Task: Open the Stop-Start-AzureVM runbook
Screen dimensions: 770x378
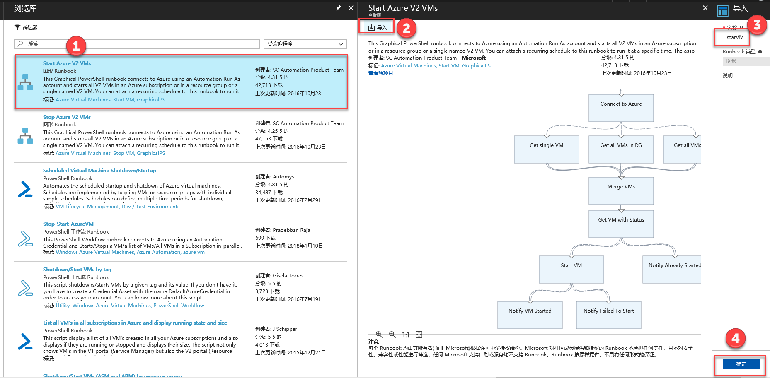Action: coord(68,224)
